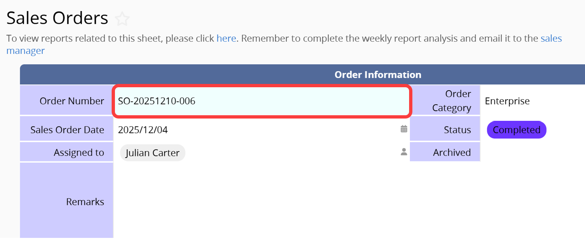Screen dimensions: 585x242
Task: Click the user selector icon in Assigned to
Action: (x=404, y=152)
